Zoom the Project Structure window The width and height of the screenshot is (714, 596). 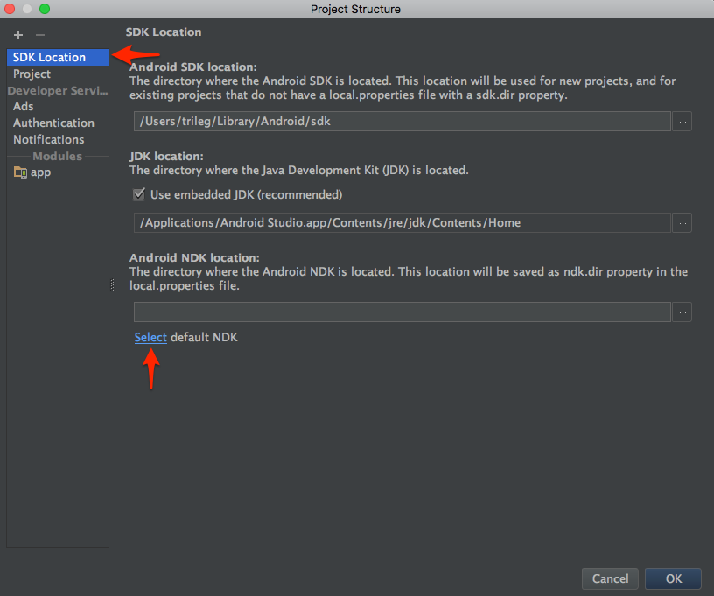click(x=45, y=9)
